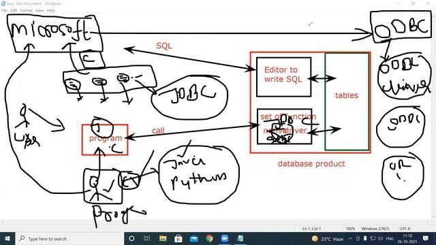Open File Explorer from taskbar

pyautogui.click(x=163, y=239)
